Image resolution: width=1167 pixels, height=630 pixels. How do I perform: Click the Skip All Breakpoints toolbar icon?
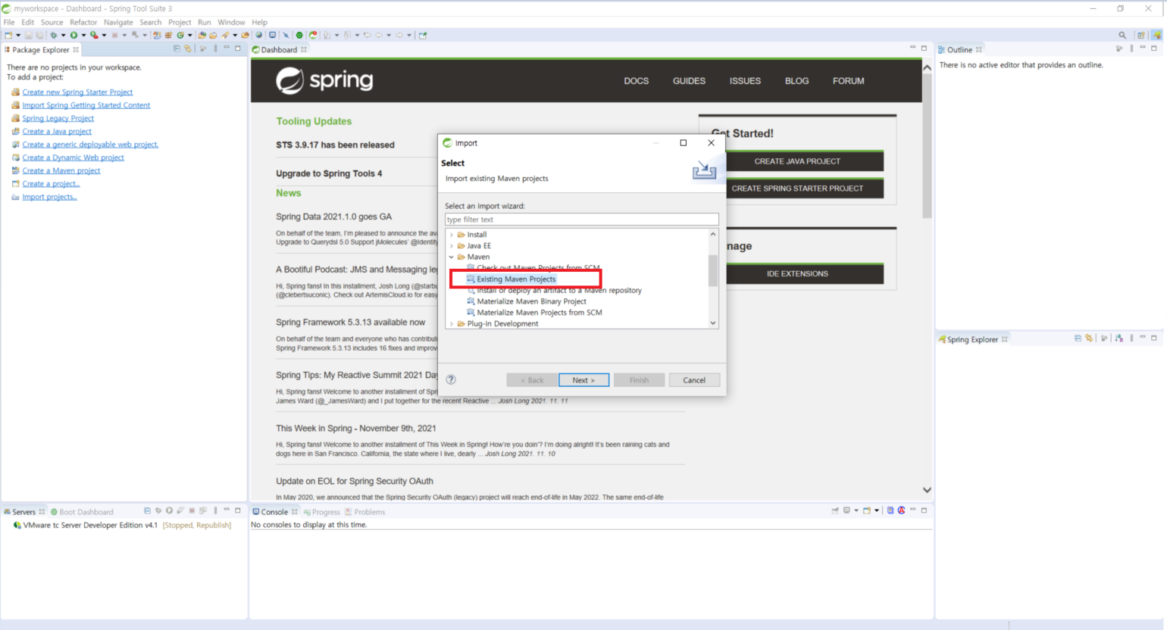(x=286, y=35)
